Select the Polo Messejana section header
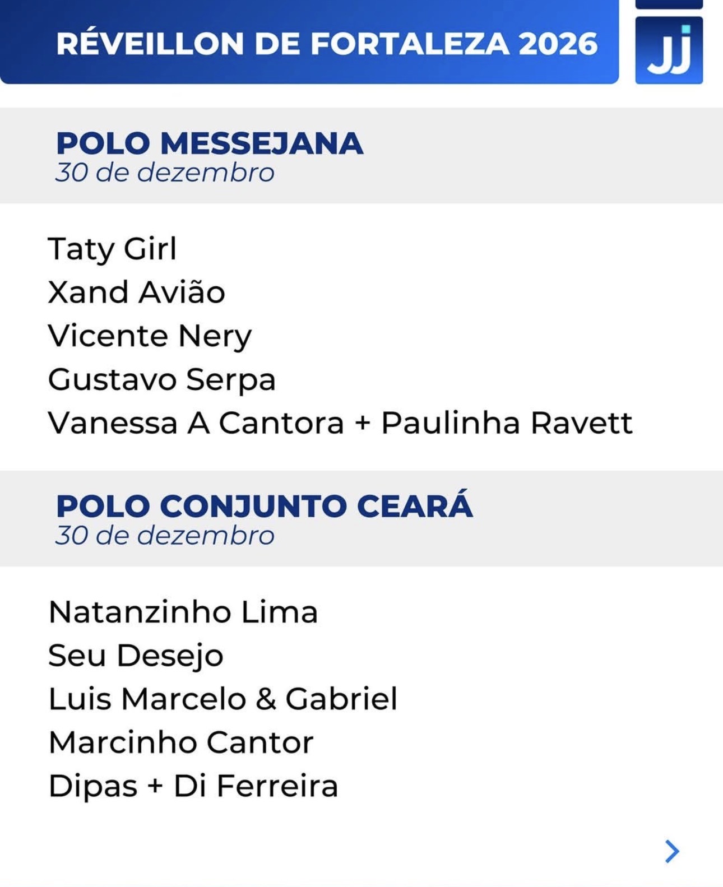Image resolution: width=723 pixels, height=887 pixels. [x=210, y=143]
